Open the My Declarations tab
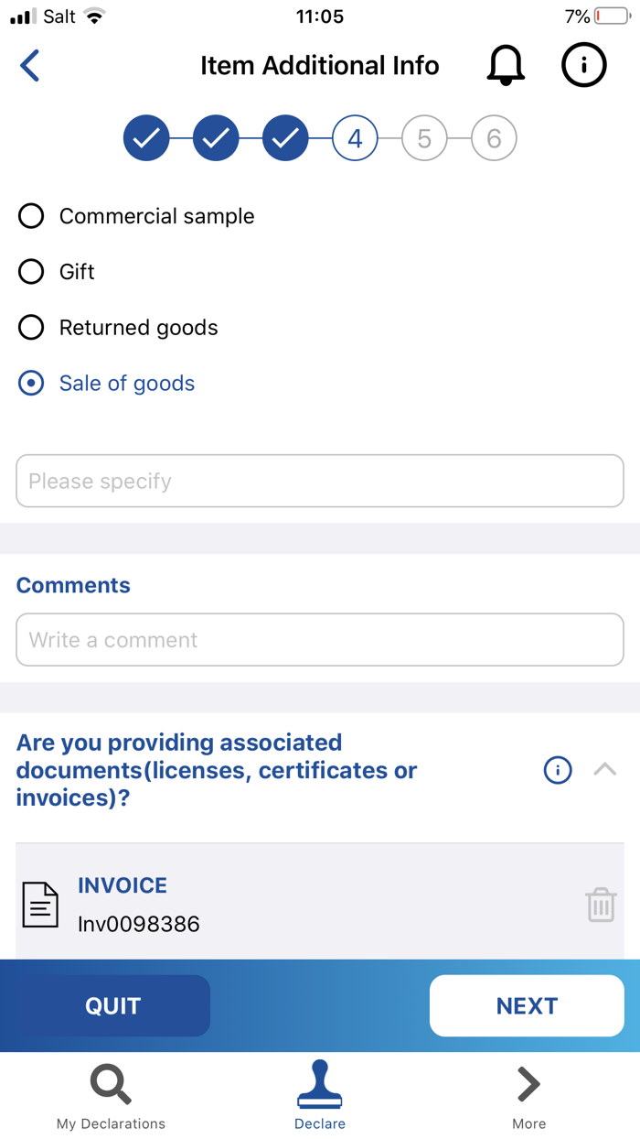This screenshot has width=640, height=1139. click(x=111, y=1095)
